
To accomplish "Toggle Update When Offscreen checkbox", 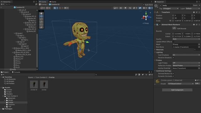I will point(173,42).
